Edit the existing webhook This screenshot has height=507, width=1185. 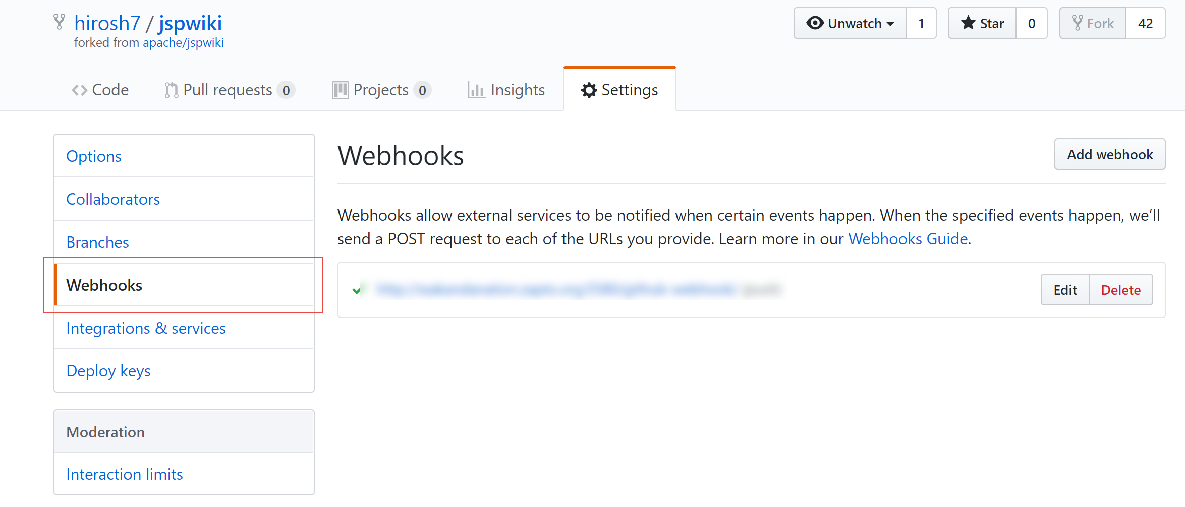pyautogui.click(x=1065, y=290)
